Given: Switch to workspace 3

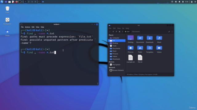Looking at the screenshot, I should (x=32, y=2).
